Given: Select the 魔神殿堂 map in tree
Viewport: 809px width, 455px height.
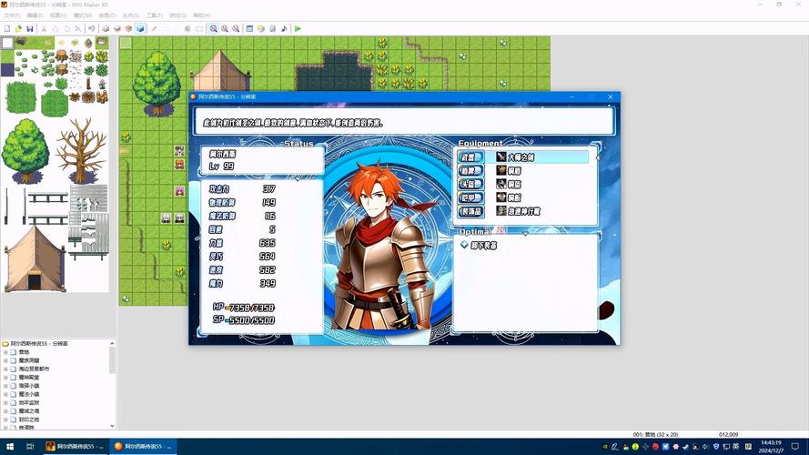Looking at the screenshot, I should (29, 378).
